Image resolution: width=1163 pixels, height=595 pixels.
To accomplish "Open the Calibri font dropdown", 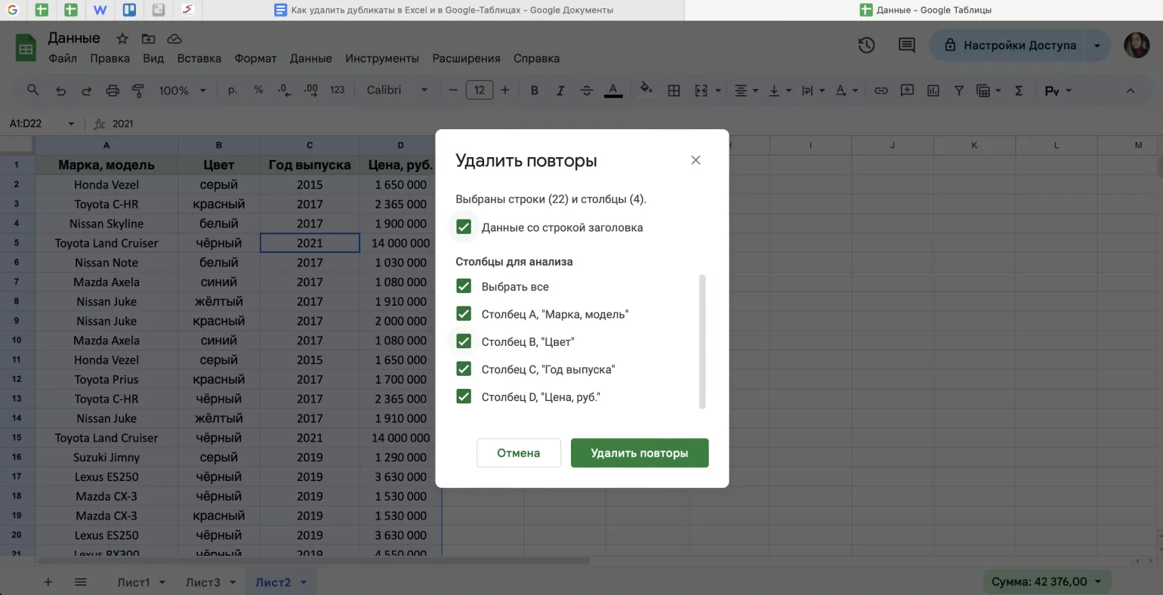I will 396,91.
